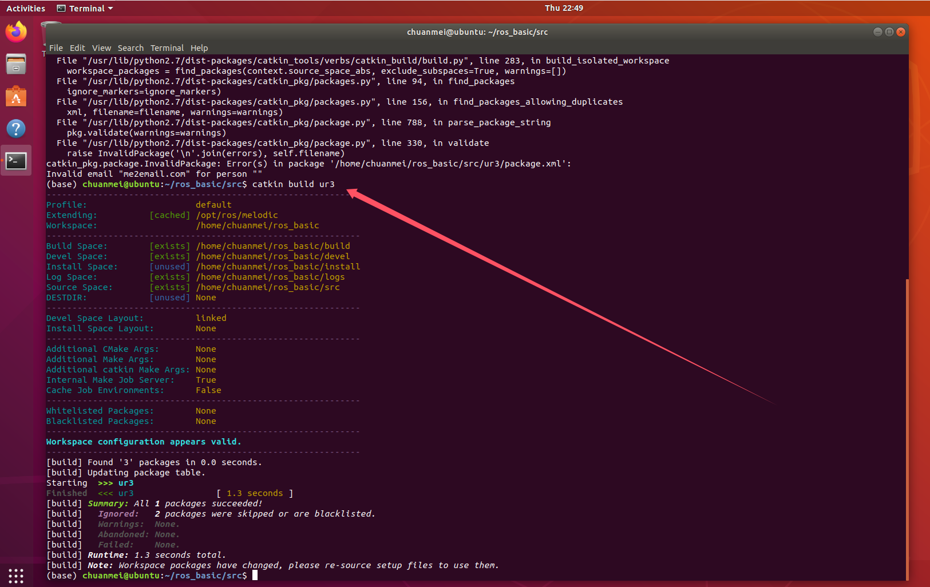
Task: Open the Terminal menu in the menu bar
Action: pos(167,47)
